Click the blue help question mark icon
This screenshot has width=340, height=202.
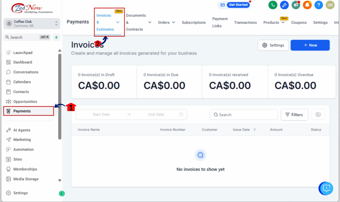point(318,5)
